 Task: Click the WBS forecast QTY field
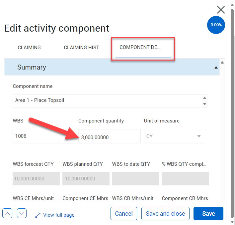pyautogui.click(x=36, y=179)
